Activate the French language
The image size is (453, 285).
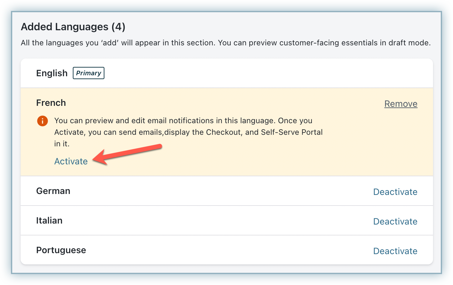(x=71, y=161)
